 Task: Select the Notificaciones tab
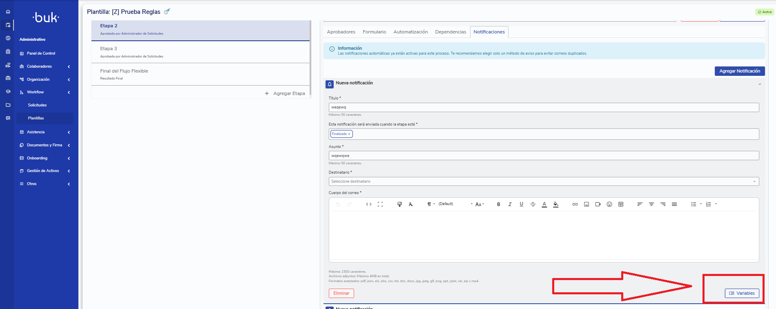tap(489, 32)
